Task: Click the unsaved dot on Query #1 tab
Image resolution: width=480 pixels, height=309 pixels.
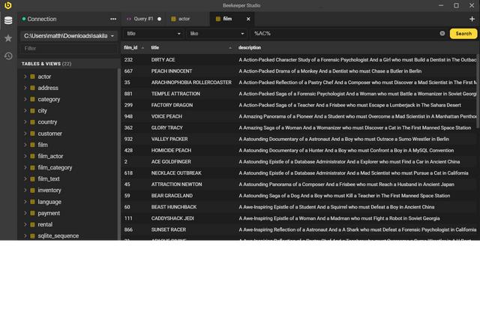Action: pos(159,19)
